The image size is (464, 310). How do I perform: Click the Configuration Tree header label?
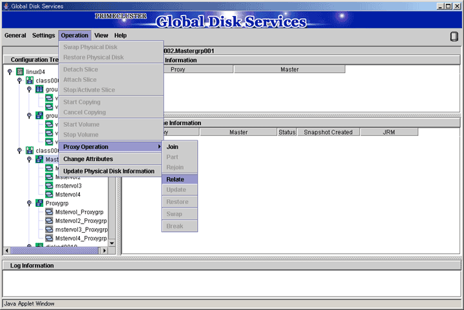pos(35,60)
